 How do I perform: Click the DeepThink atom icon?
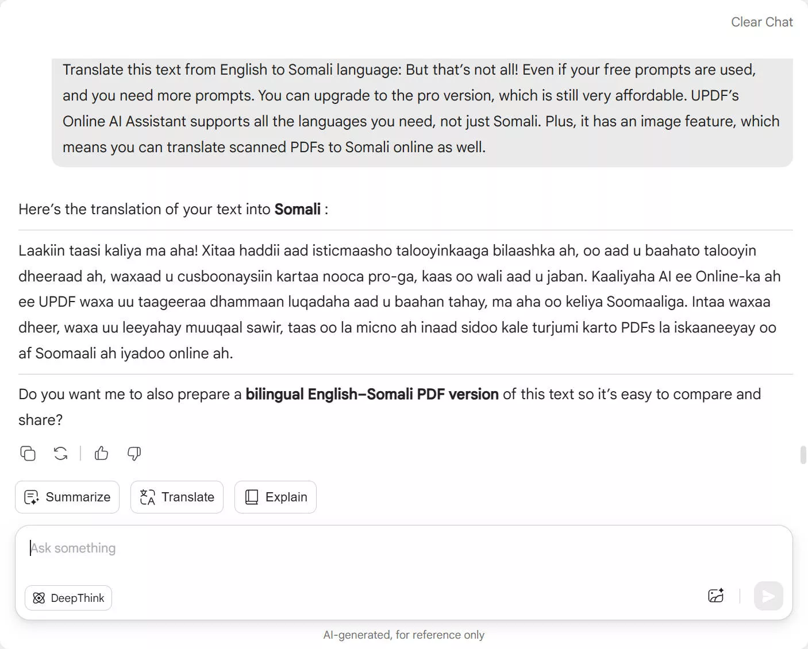click(39, 598)
